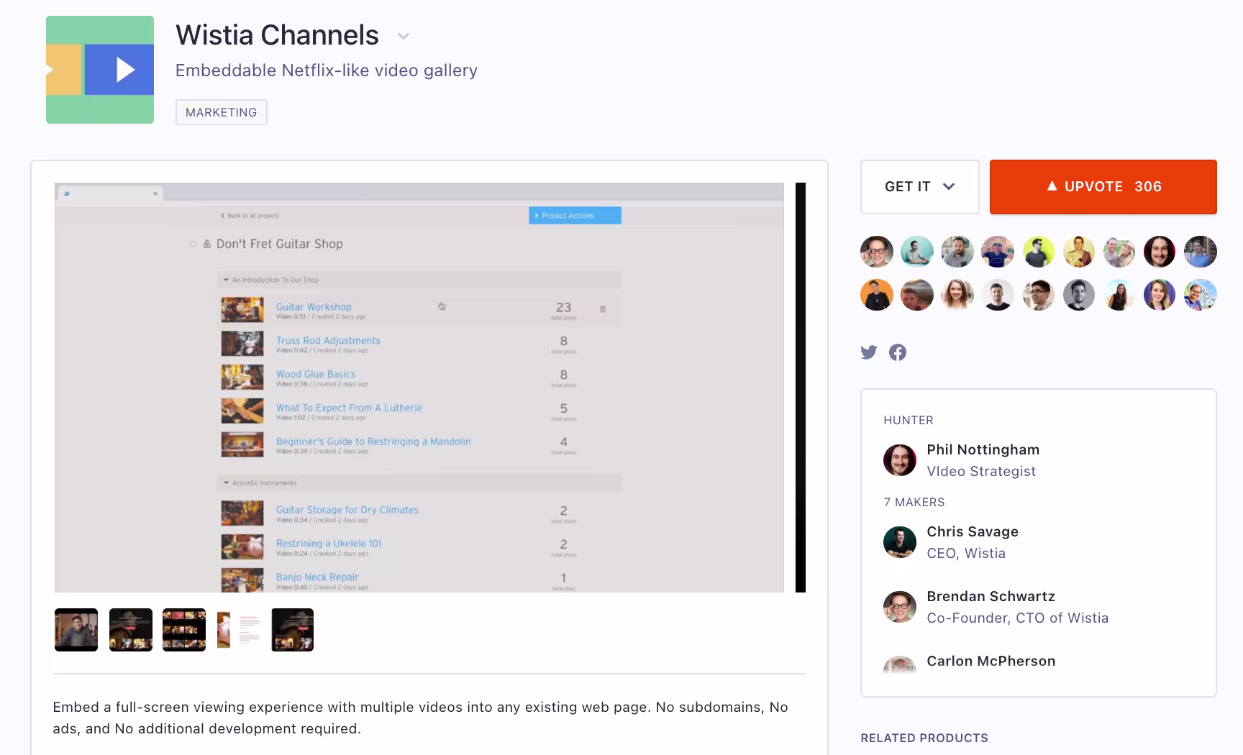Image resolution: width=1243 pixels, height=755 pixels.
Task: Open Carlon McPherson's profile
Action: [x=991, y=661]
